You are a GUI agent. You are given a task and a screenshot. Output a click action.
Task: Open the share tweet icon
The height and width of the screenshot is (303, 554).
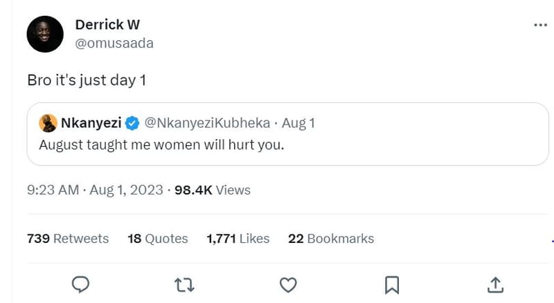(494, 284)
